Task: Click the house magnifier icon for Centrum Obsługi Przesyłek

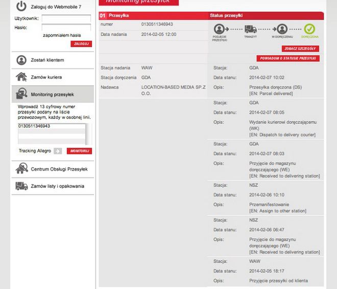Action: coord(22,168)
